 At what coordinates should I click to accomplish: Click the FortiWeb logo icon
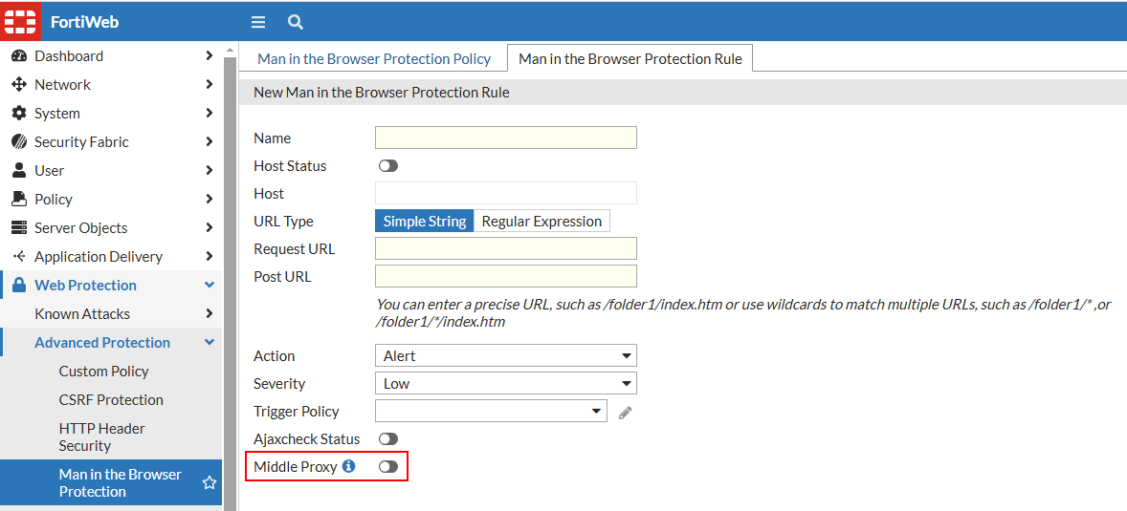point(21,21)
